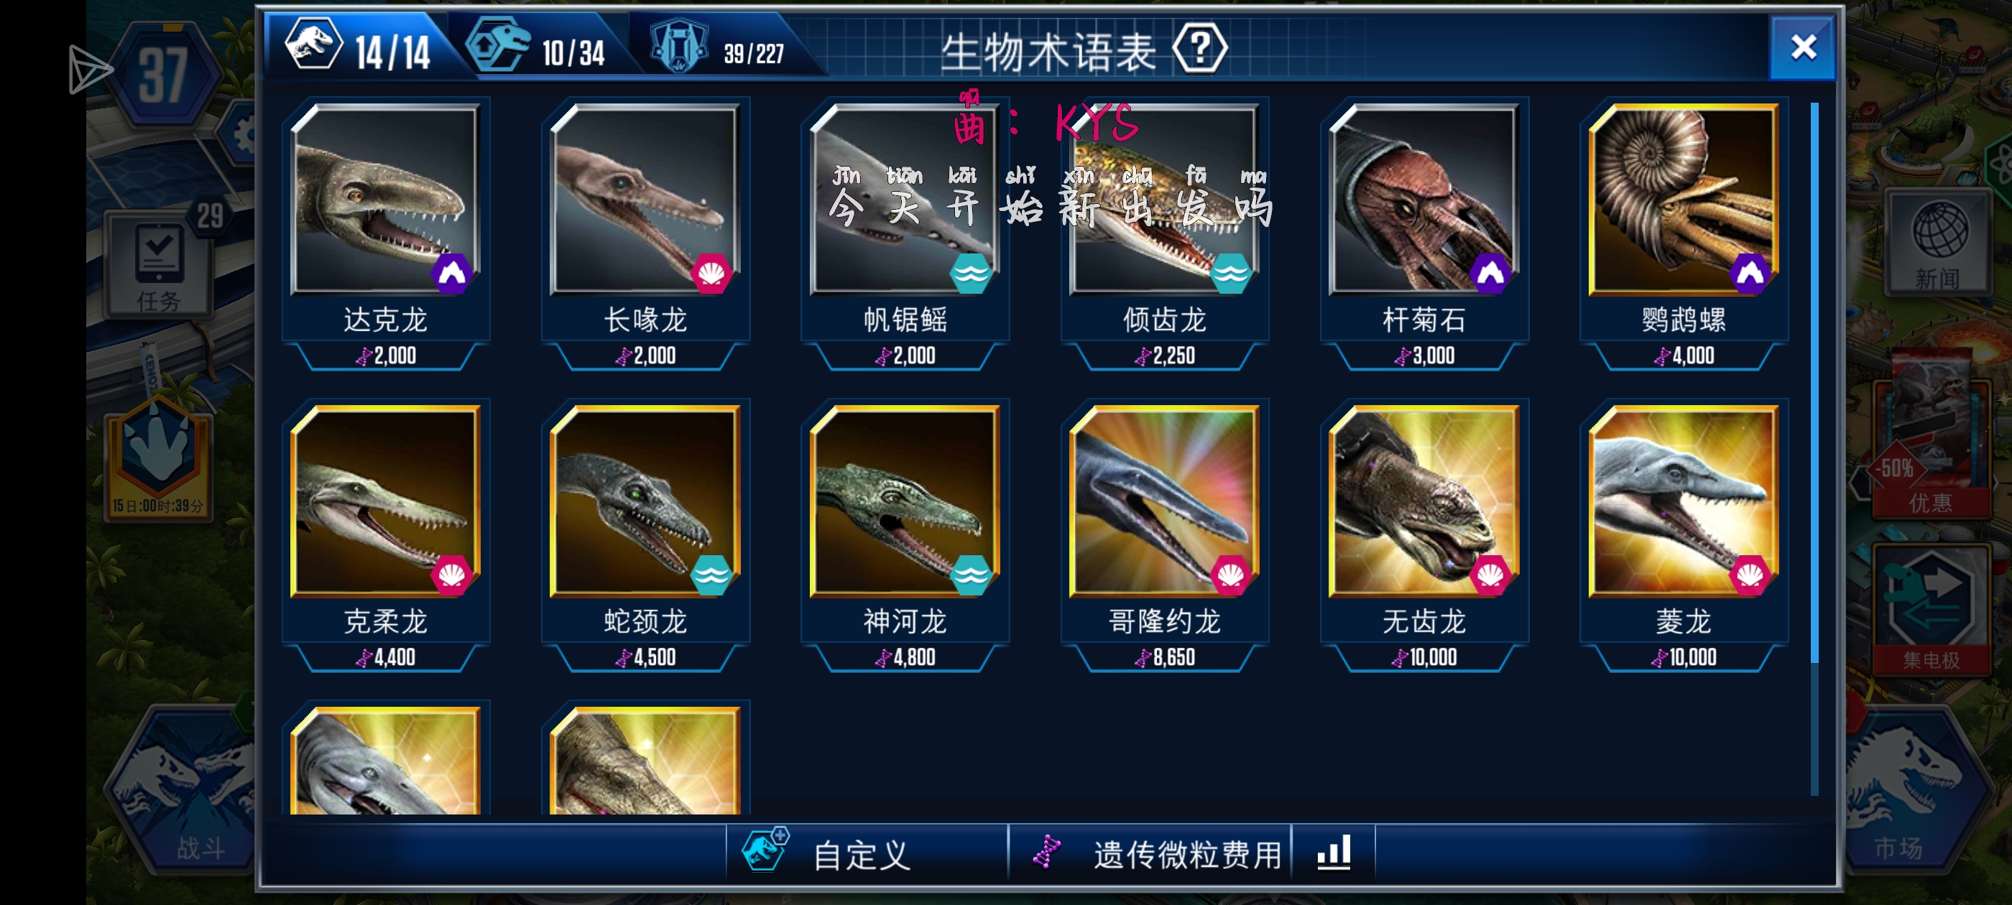Click the bar chart sort icon
The image size is (2012, 905).
click(x=1333, y=853)
